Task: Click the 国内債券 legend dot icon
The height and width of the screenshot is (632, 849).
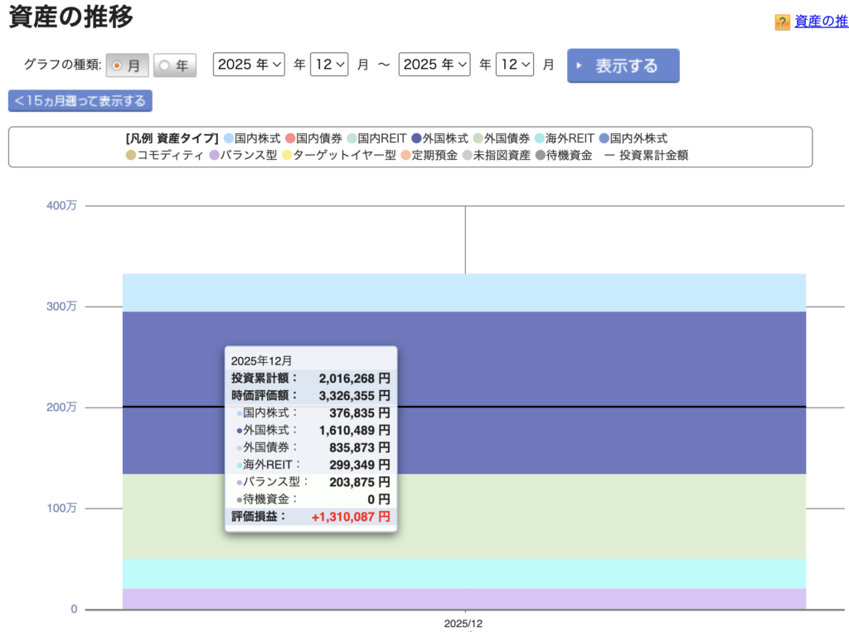Action: (290, 139)
